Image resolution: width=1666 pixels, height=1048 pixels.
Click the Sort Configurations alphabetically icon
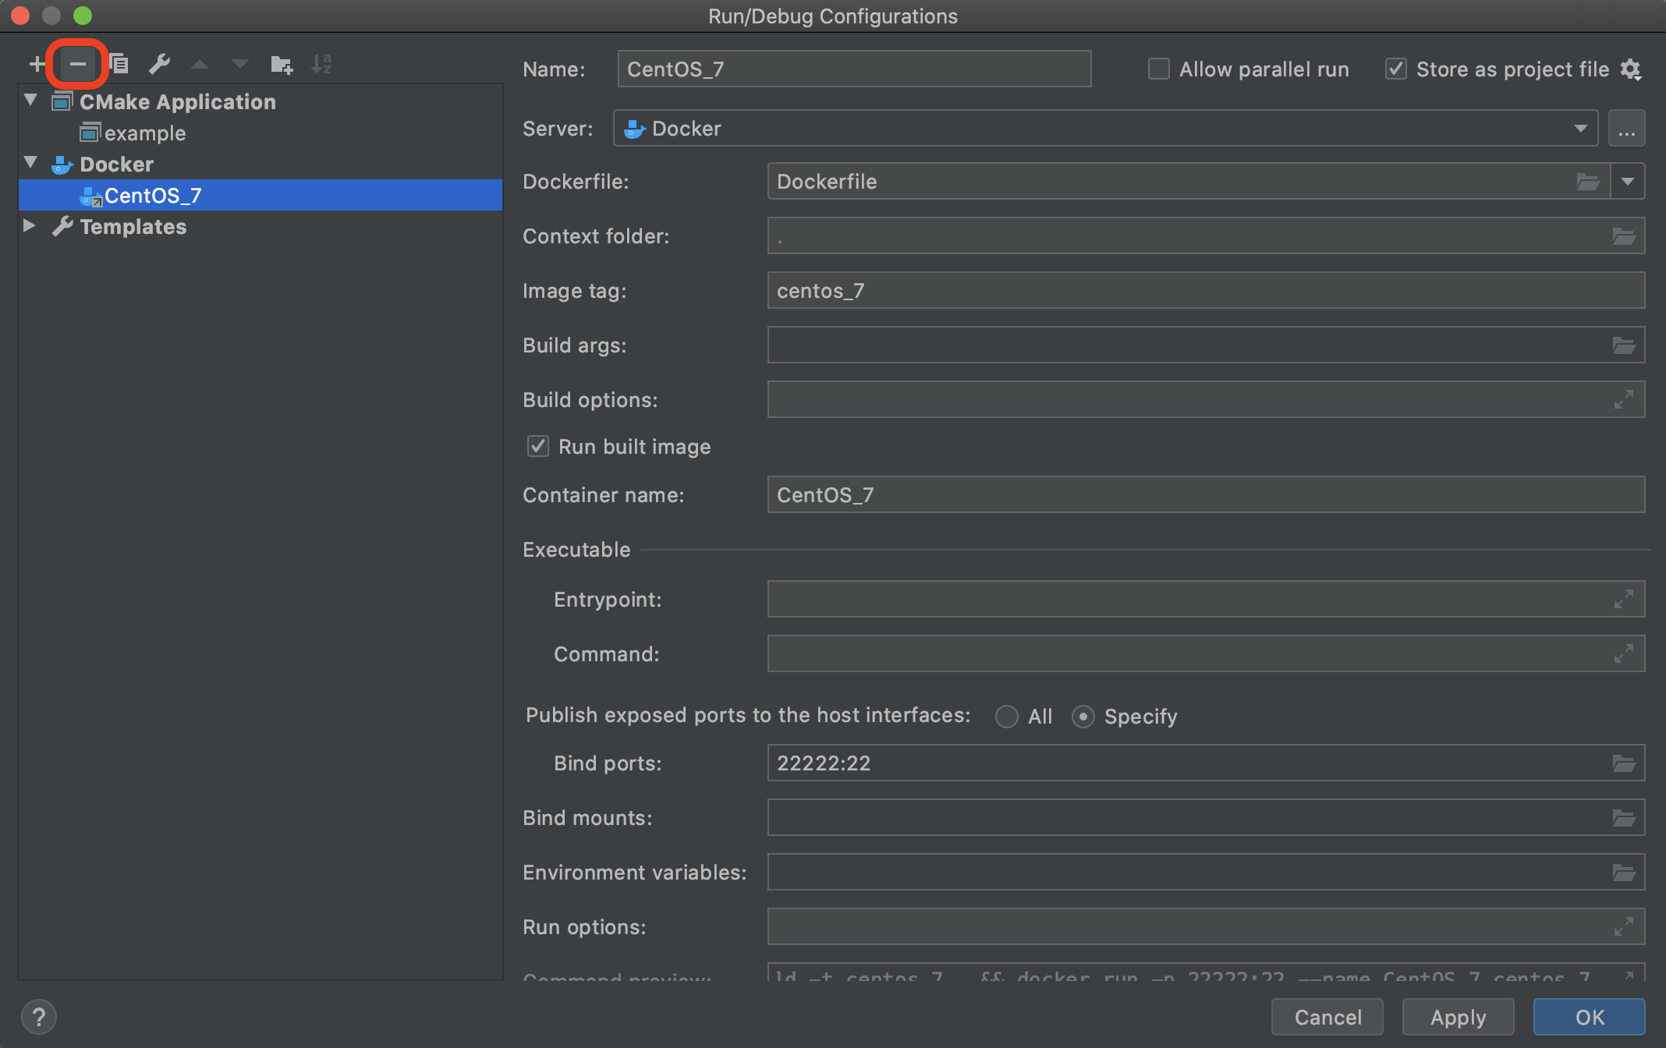(x=321, y=64)
